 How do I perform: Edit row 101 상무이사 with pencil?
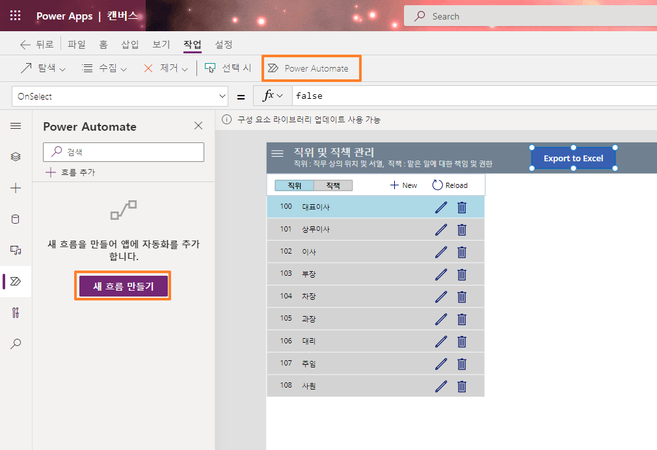click(x=441, y=230)
